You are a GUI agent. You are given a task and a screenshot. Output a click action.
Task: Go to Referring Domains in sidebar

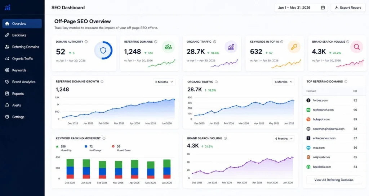point(22,47)
